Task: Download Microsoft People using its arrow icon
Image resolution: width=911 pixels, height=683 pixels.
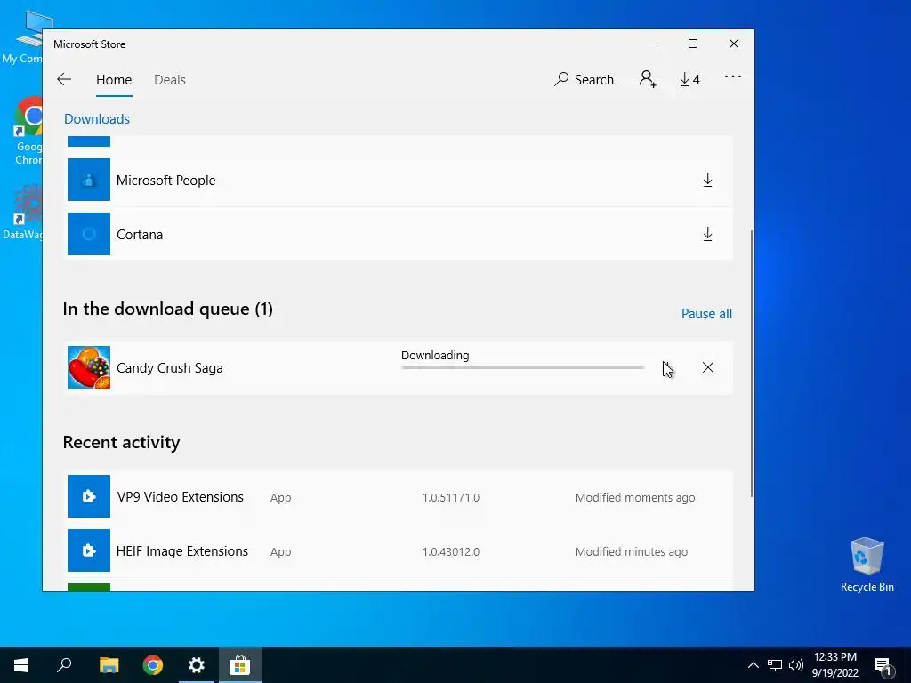Action: click(x=707, y=180)
